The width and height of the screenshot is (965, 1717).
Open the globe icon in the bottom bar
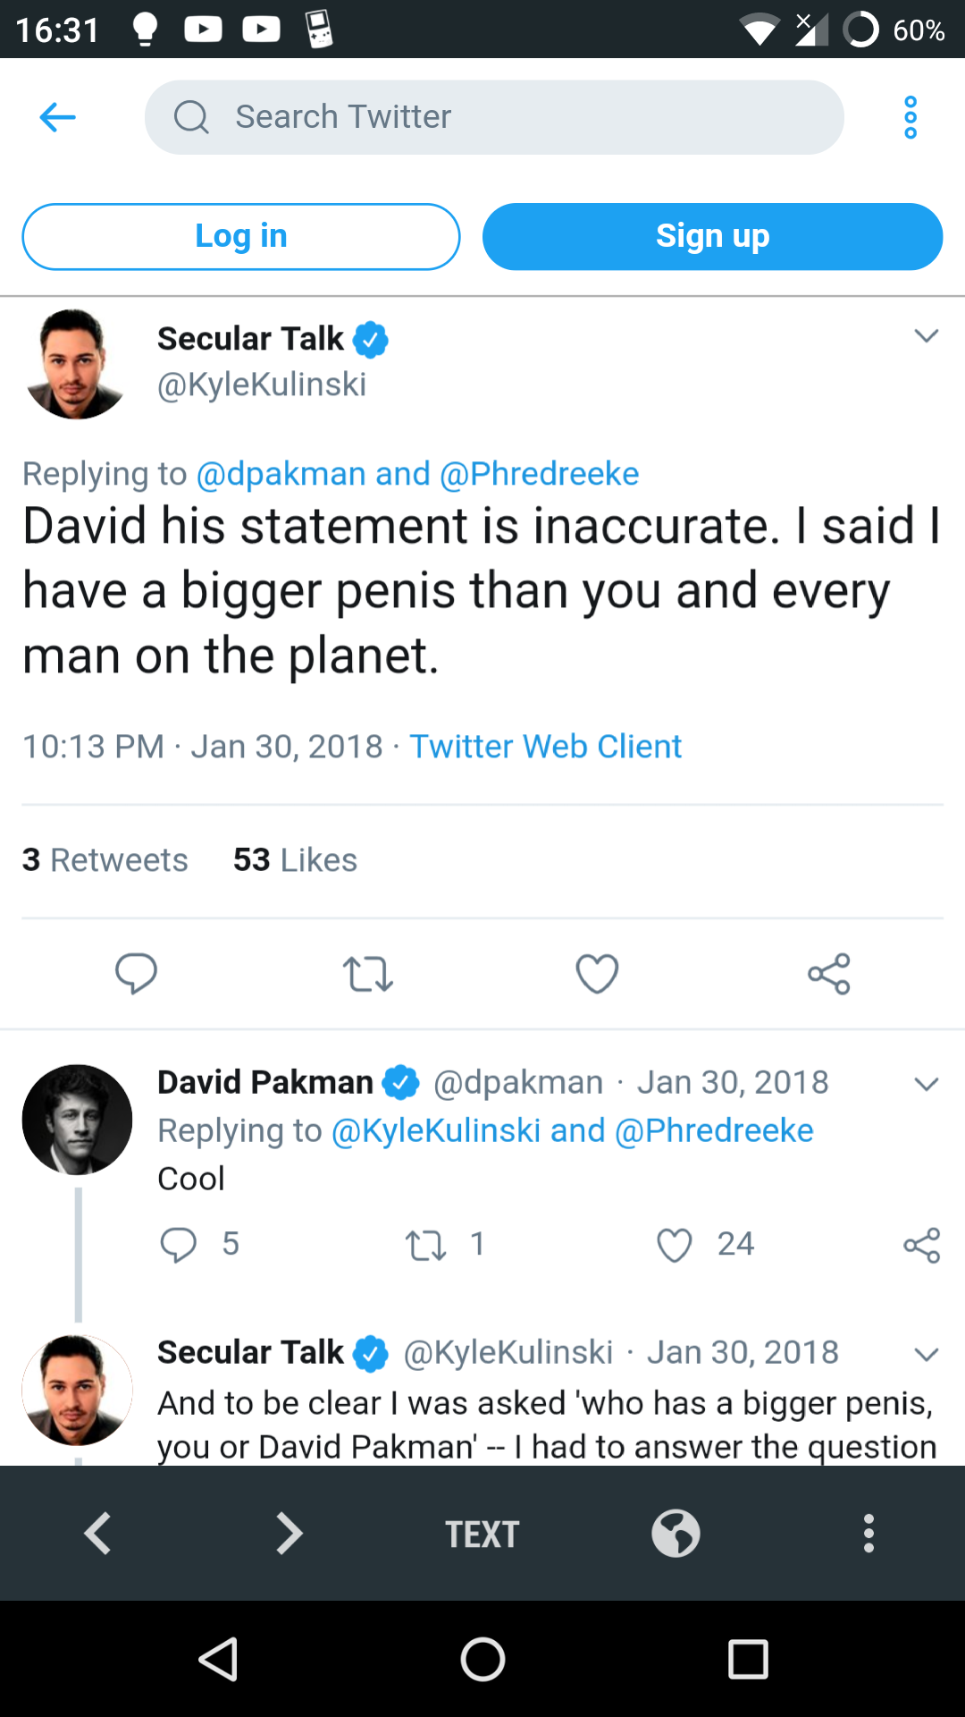click(x=675, y=1534)
